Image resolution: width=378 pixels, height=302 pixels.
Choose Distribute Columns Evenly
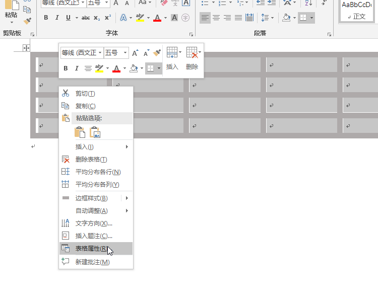pyautogui.click(x=96, y=185)
